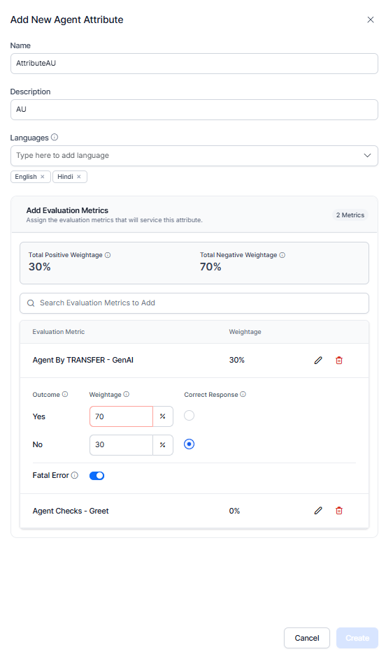Select No as the correct response
This screenshot has height=654, width=386.
click(189, 444)
